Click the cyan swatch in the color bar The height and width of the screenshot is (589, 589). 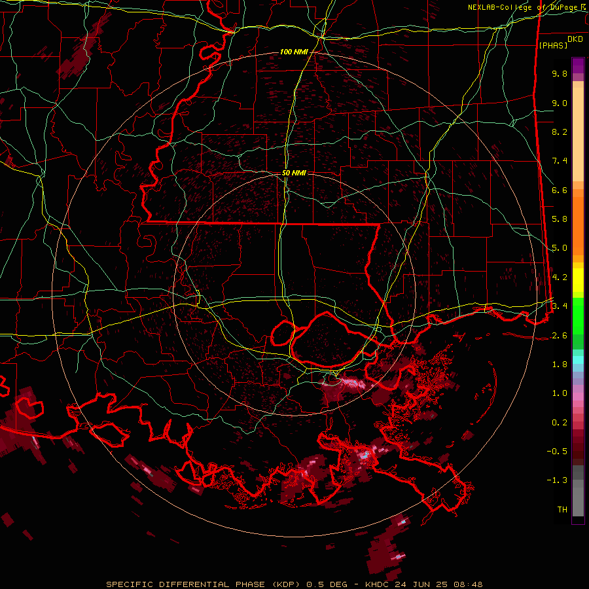point(578,360)
